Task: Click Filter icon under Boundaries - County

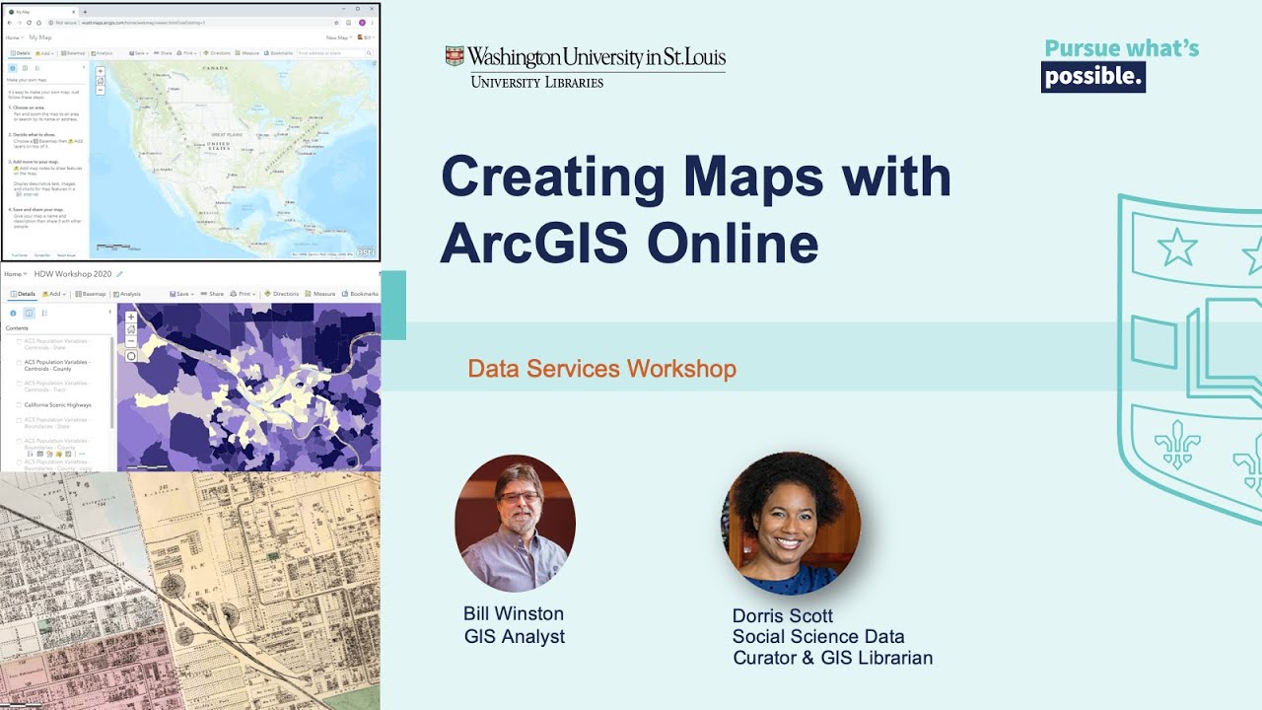Action: 58,454
